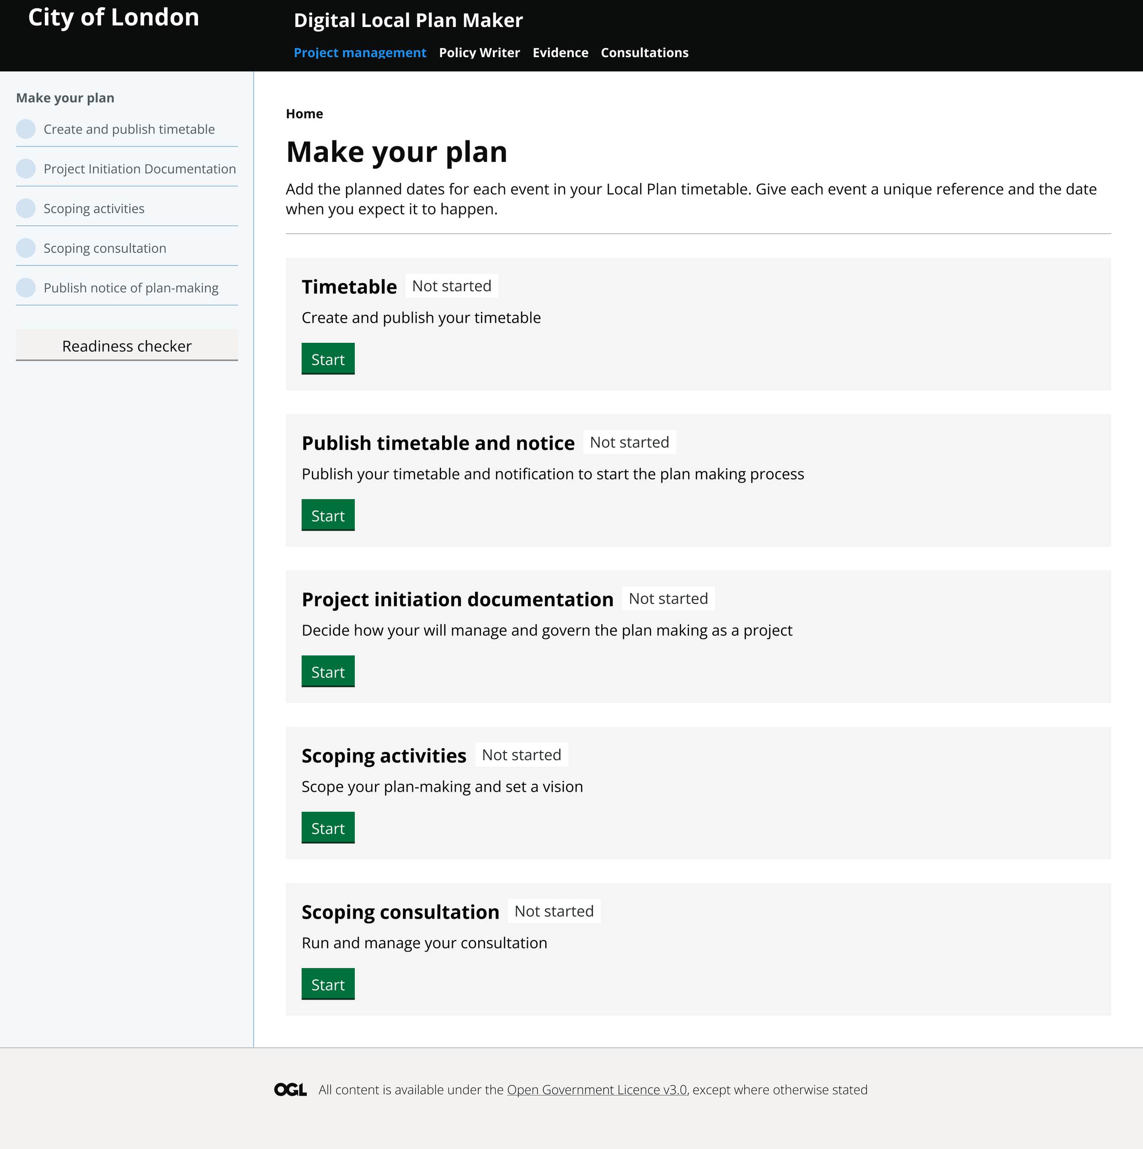This screenshot has height=1149, width=1143.
Task: Open the Project management tab
Action: click(x=360, y=53)
